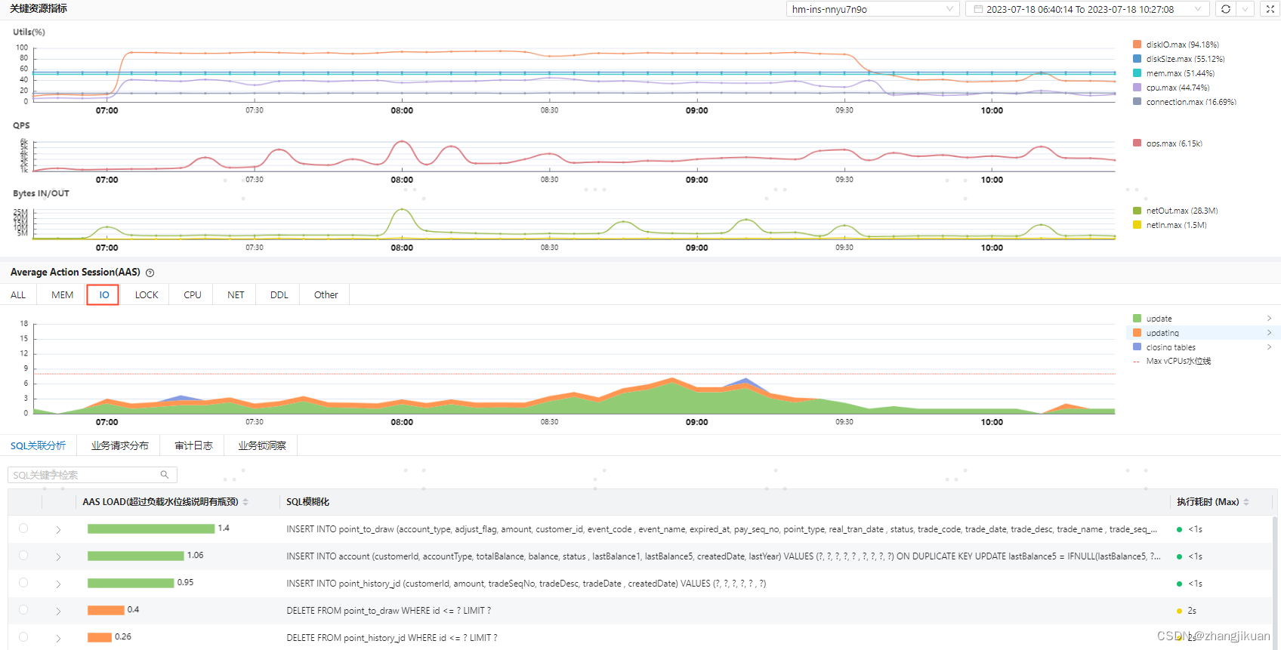Screen dimensions: 1281x650
Task: Open the date range picker
Action: pyautogui.click(x=1088, y=9)
